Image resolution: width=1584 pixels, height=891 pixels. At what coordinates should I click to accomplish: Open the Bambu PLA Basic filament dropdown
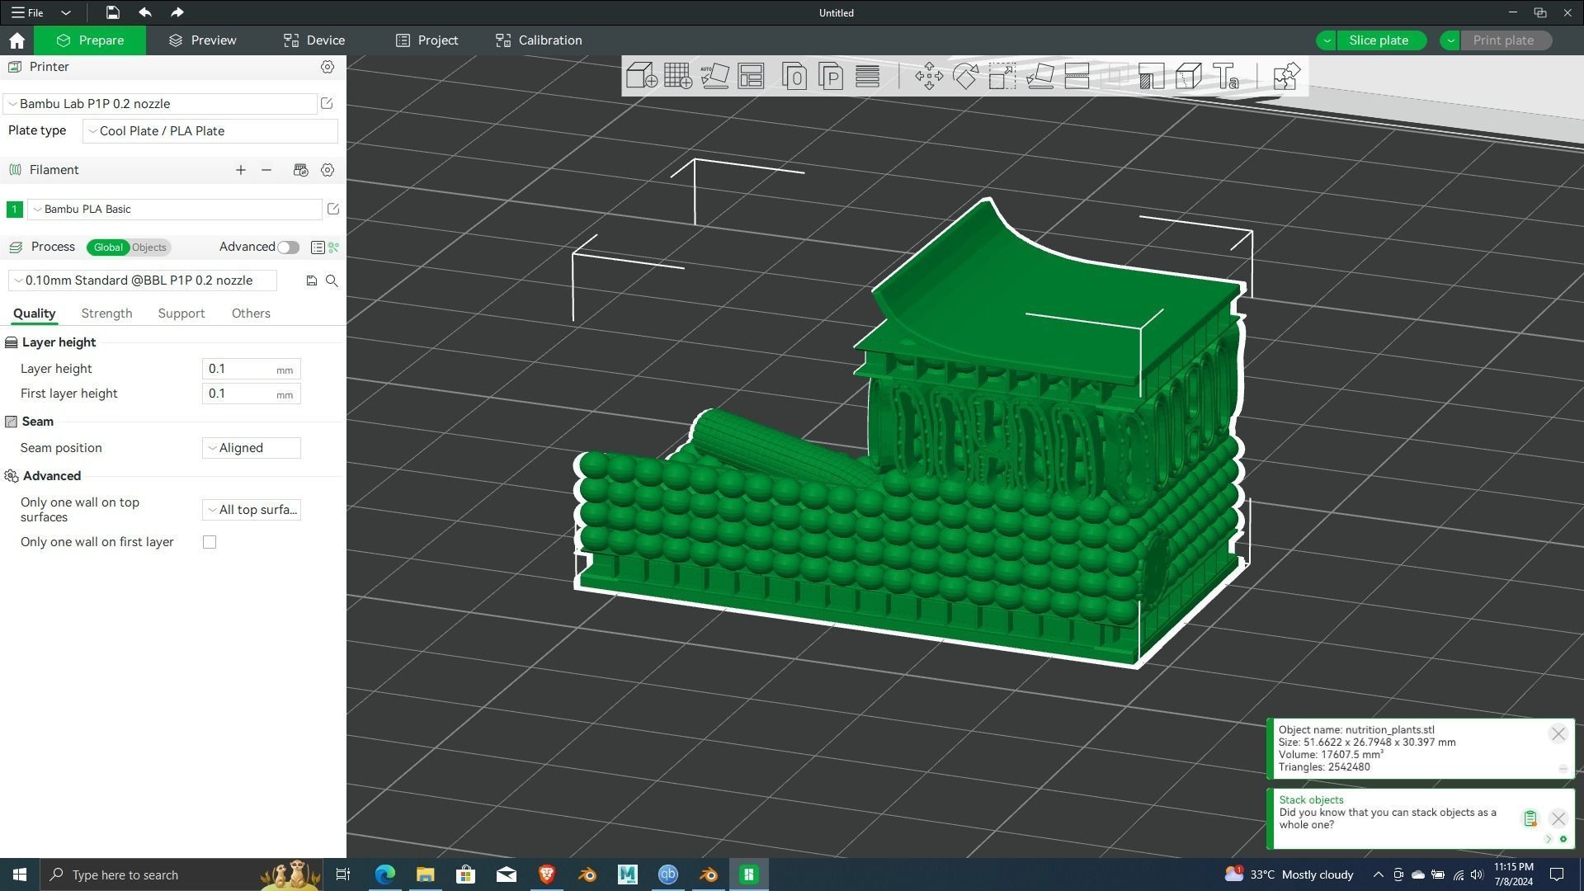point(175,210)
